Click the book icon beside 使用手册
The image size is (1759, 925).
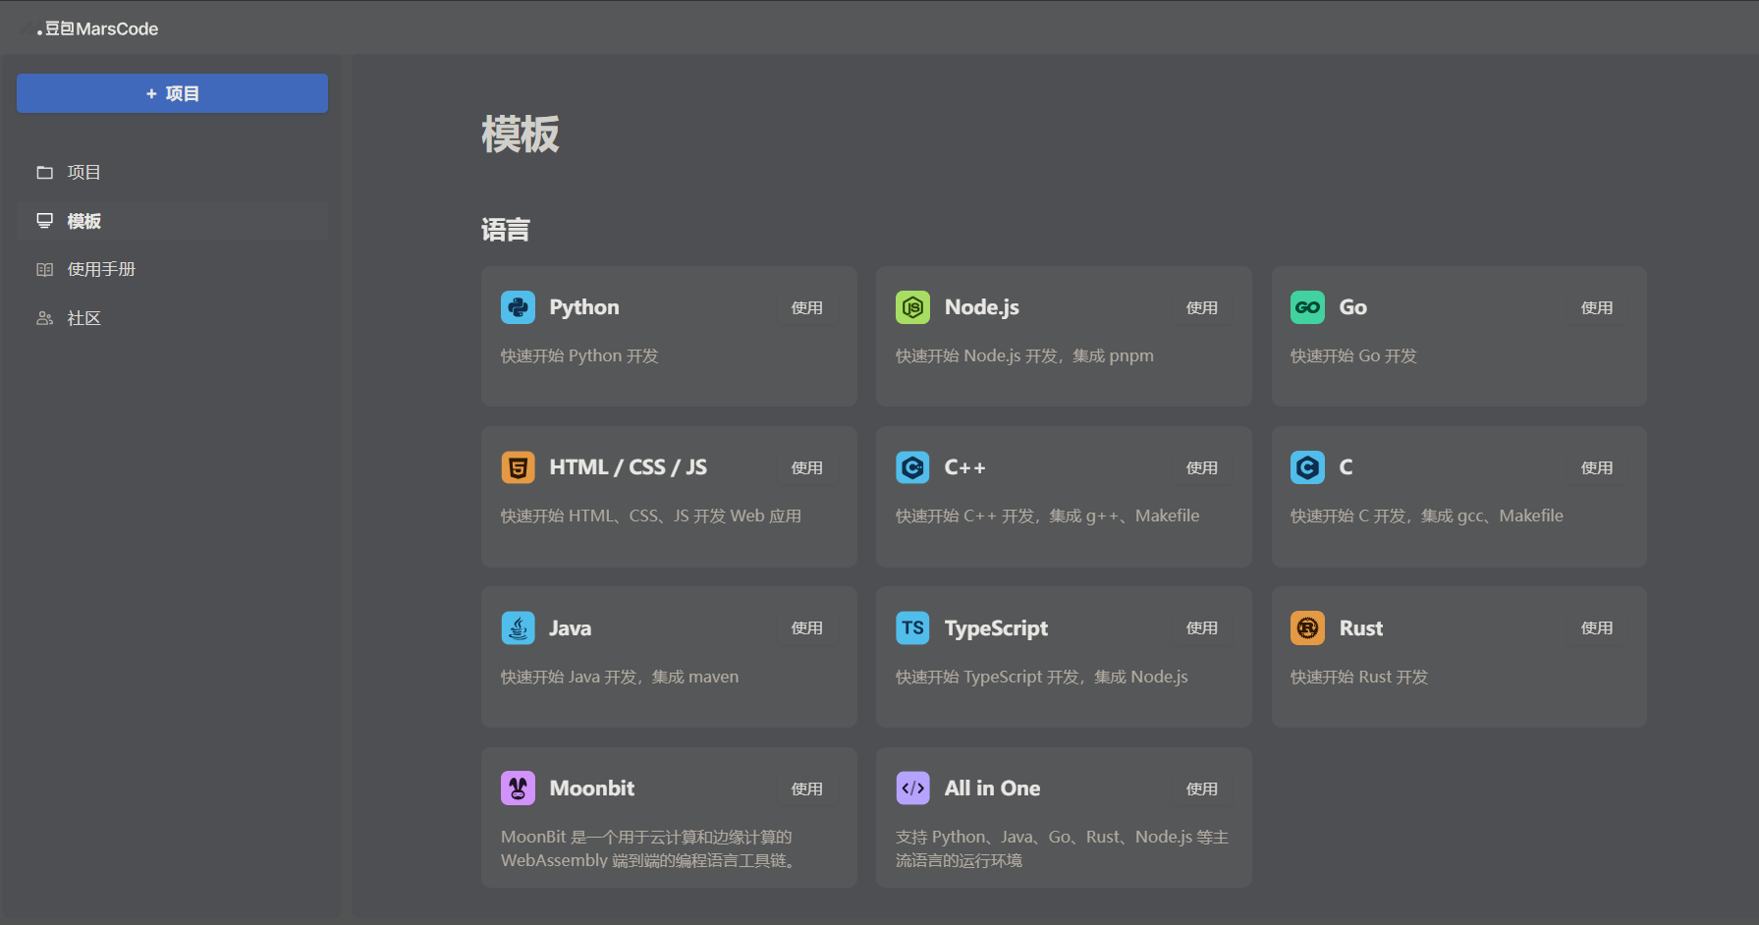pos(44,269)
